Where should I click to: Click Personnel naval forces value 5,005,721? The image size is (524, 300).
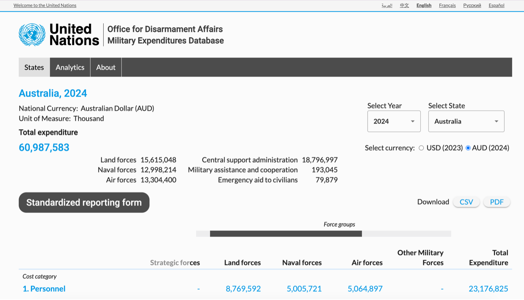tap(304, 289)
